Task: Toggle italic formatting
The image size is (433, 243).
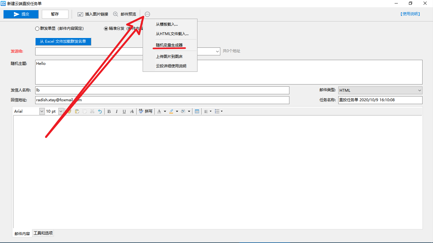Action: [x=117, y=111]
